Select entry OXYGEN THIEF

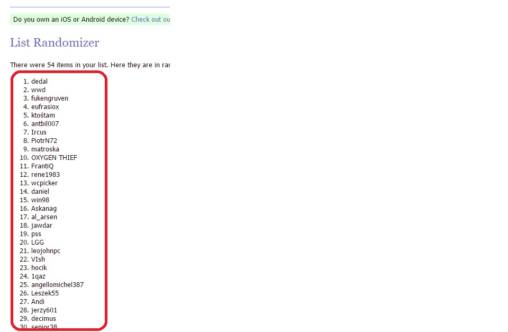coord(54,158)
